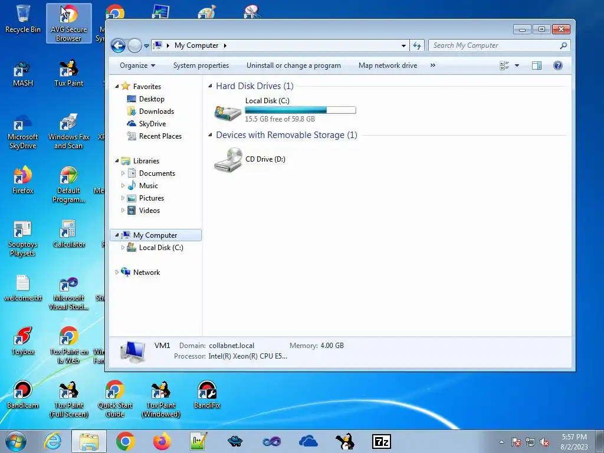Open 7-Zip from the taskbar
Image resolution: width=604 pixels, height=453 pixels.
[382, 441]
